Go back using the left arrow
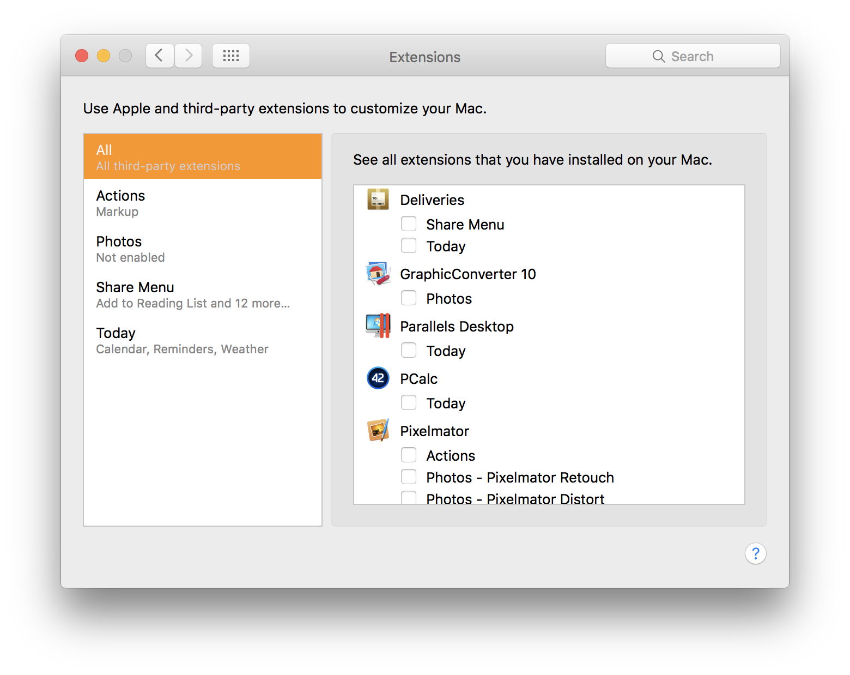Screen dimensions: 850x675 tap(160, 56)
